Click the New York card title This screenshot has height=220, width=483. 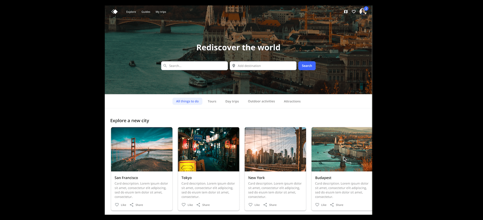[257, 178]
